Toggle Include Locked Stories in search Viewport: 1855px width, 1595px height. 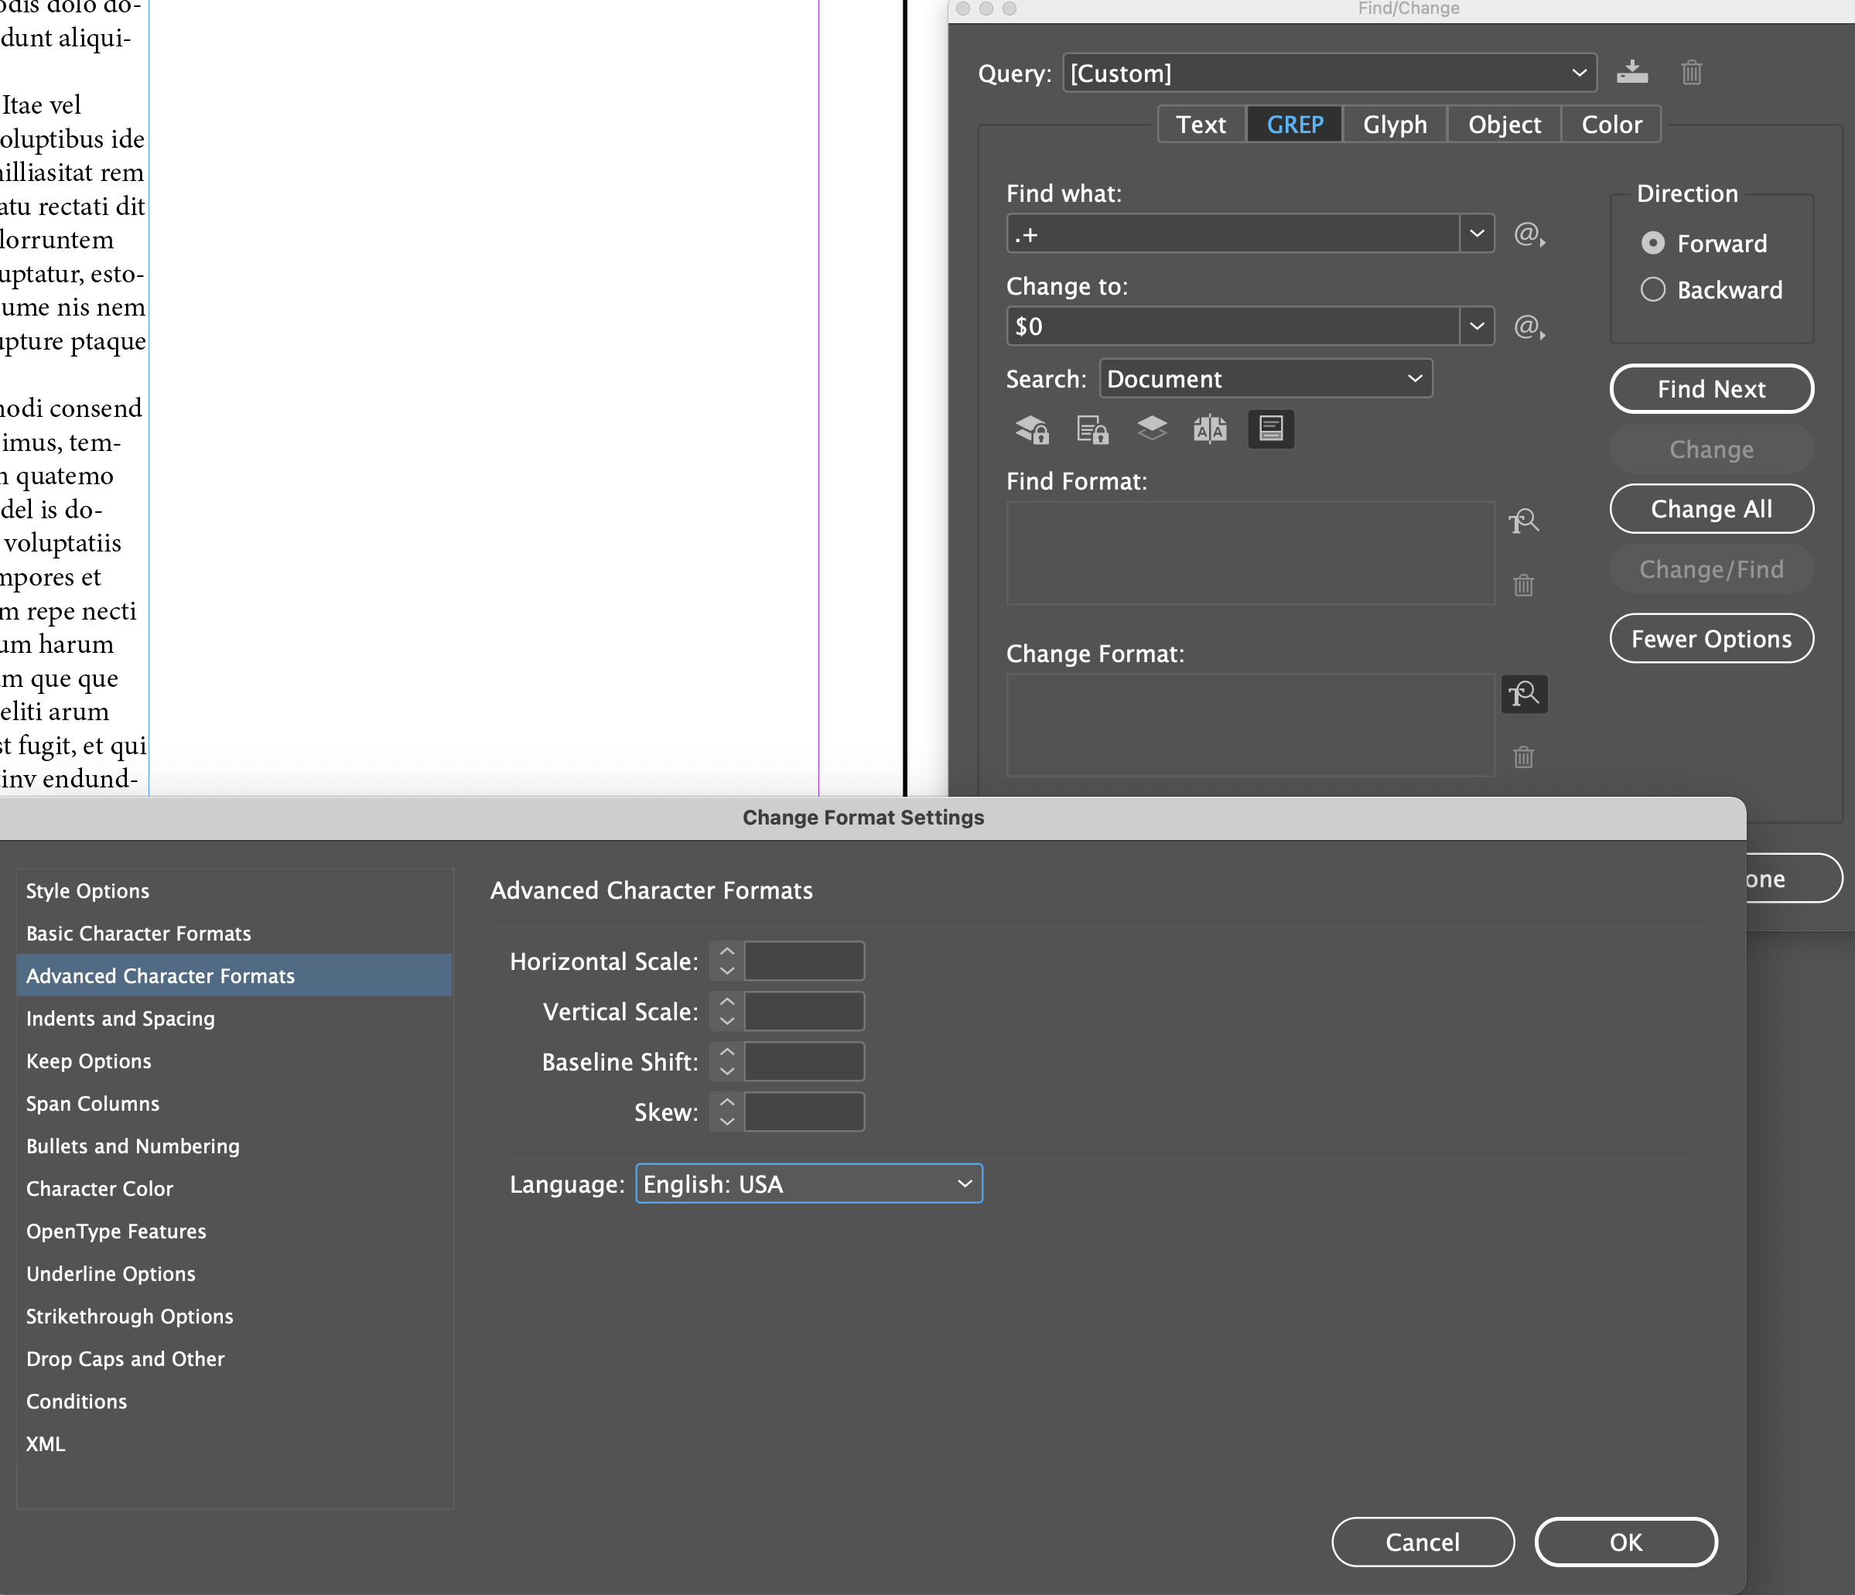pyautogui.click(x=1093, y=429)
